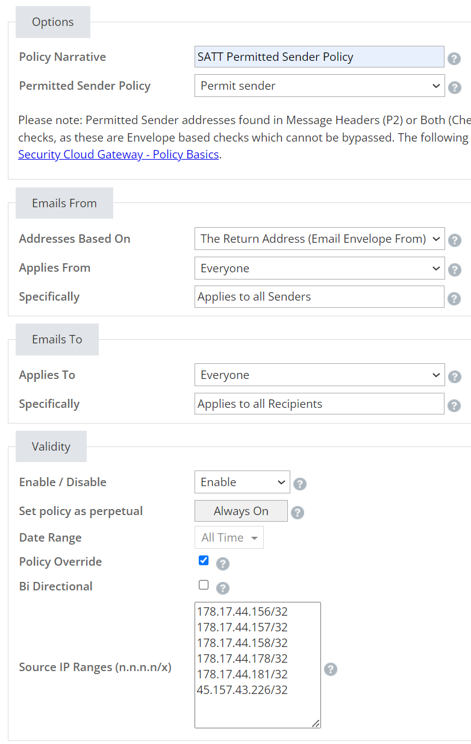Open help for Source IP Ranges
The image size is (471, 744).
[331, 669]
